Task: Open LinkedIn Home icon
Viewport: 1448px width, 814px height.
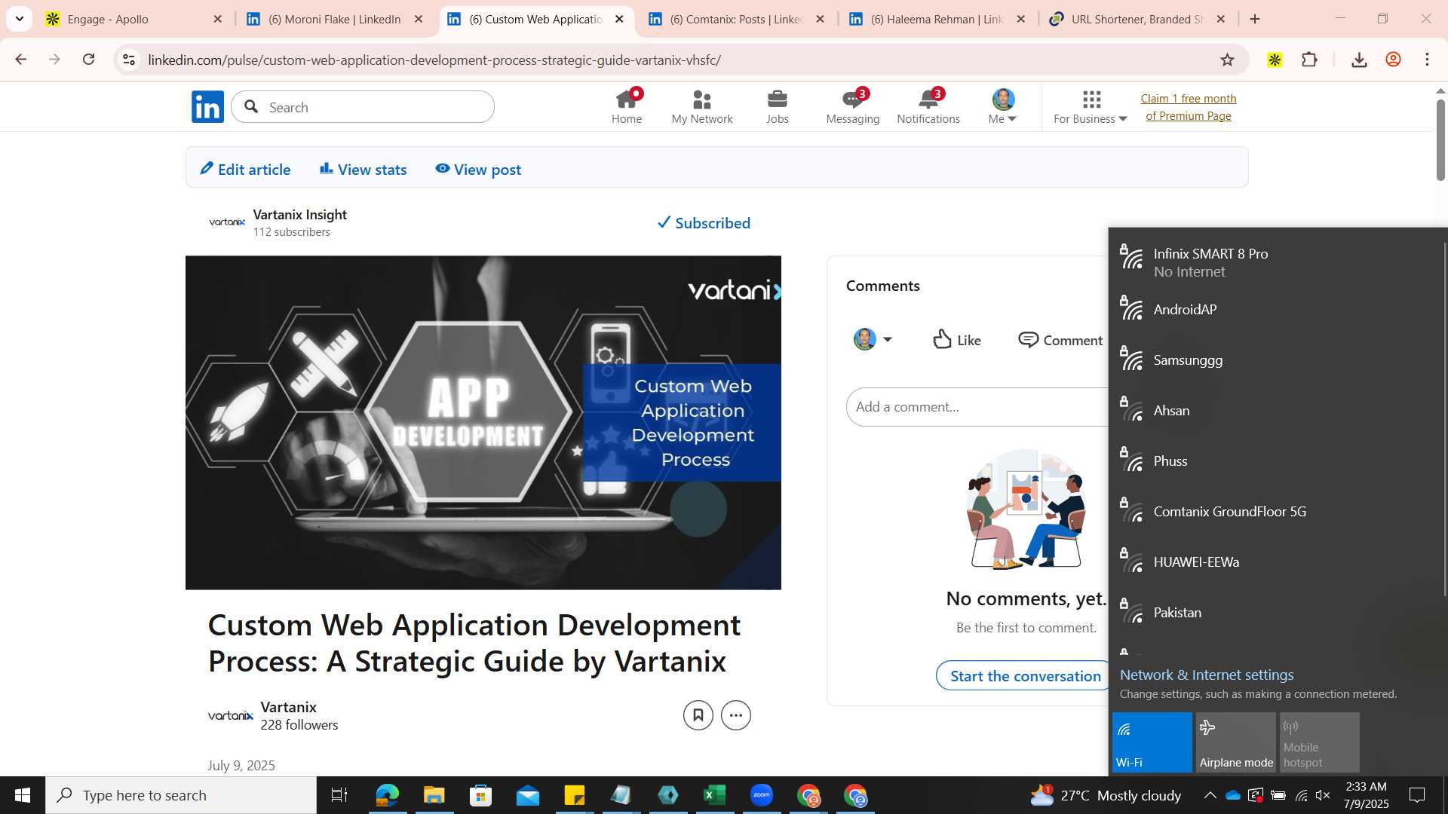Action: tap(627, 107)
